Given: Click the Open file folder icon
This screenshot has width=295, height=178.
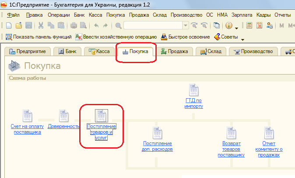Looking at the screenshot, I should (x=19, y=25).
